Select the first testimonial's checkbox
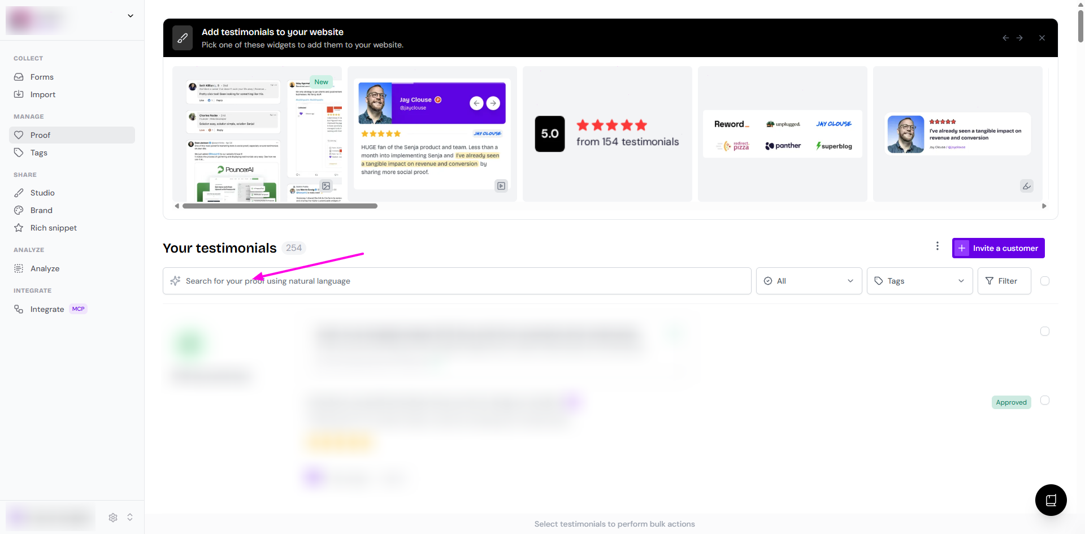1085x534 pixels. pos(1045,331)
